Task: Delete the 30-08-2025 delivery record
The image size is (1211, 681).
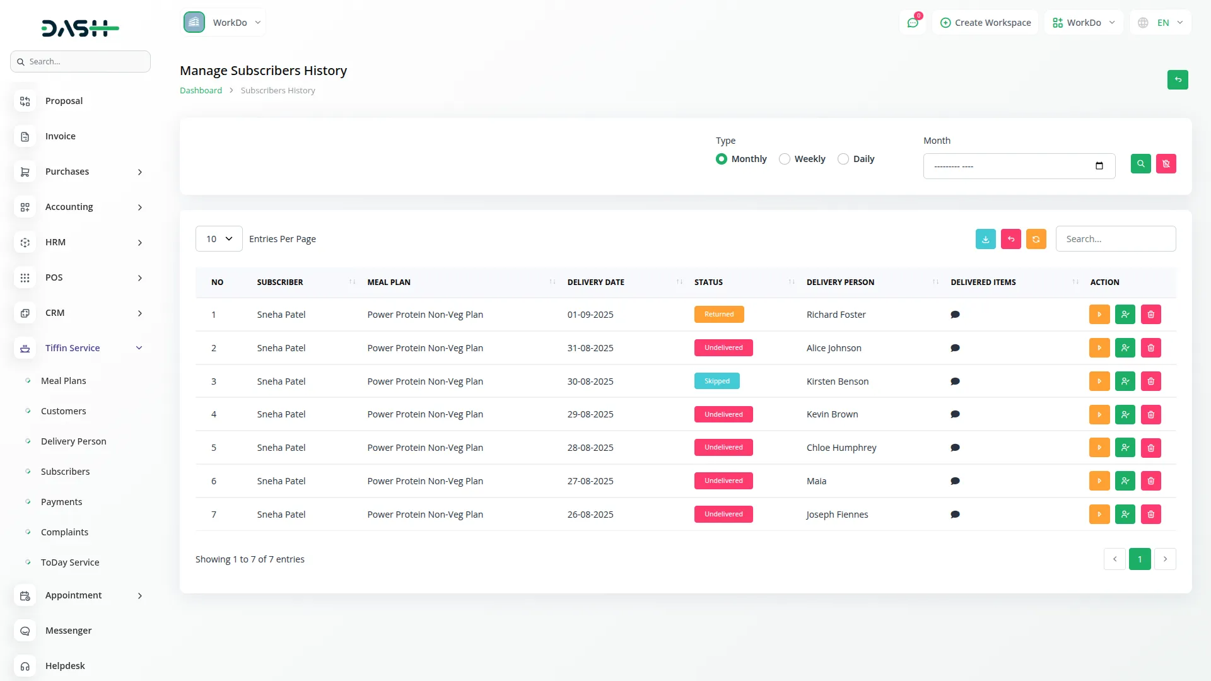Action: click(1150, 381)
